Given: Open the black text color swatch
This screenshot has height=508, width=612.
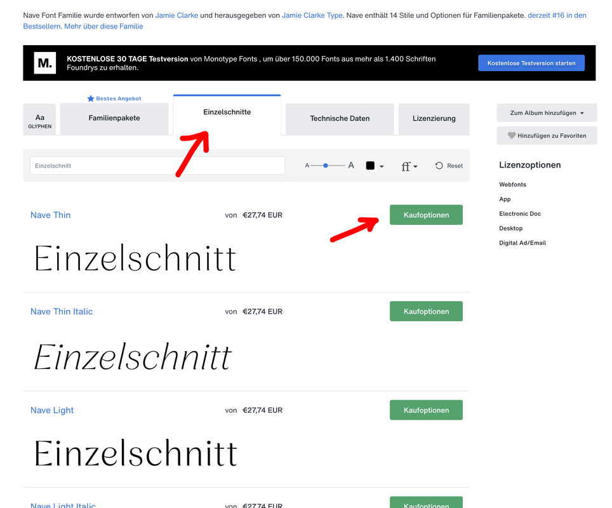Looking at the screenshot, I should point(370,166).
